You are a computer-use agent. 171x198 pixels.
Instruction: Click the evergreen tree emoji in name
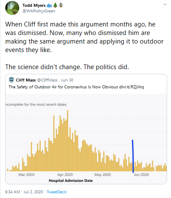click(55, 5)
